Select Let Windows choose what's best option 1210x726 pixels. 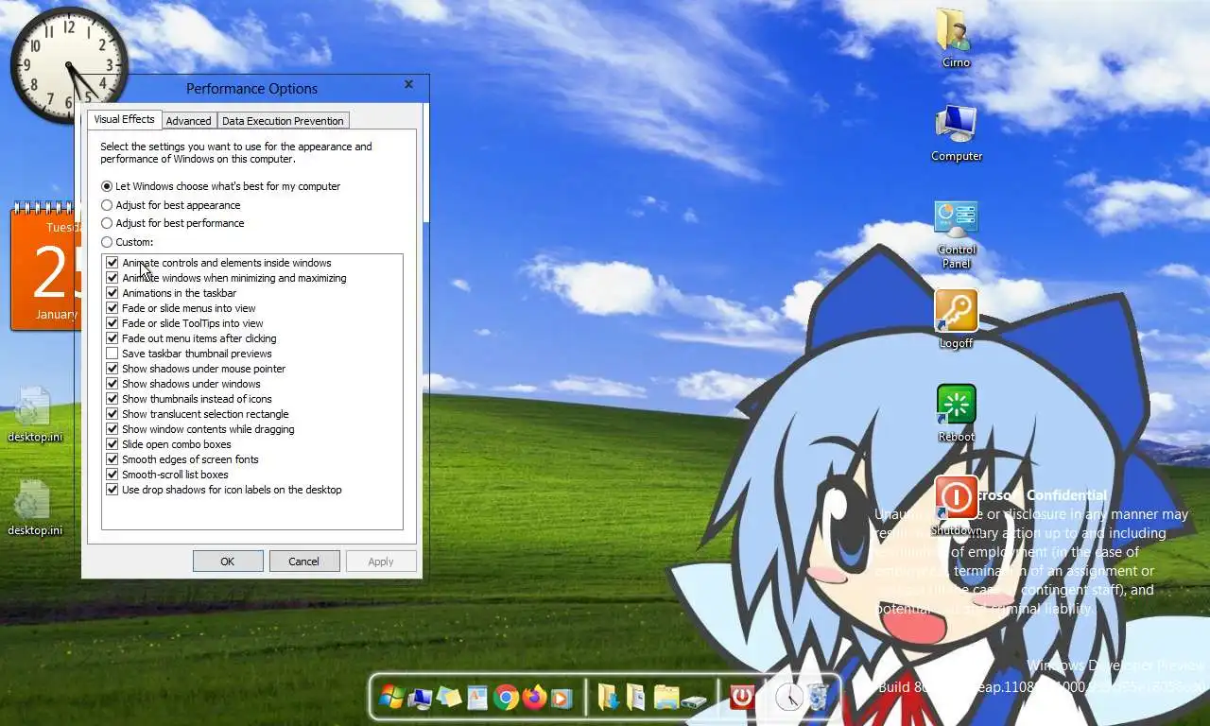pos(220,186)
